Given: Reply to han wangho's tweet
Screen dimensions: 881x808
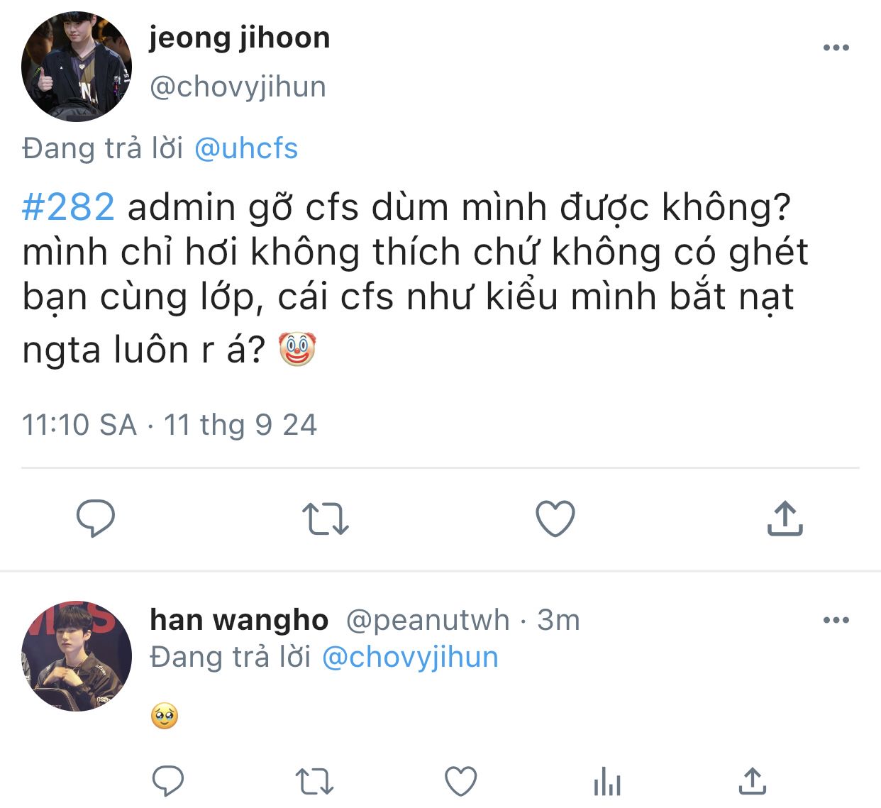Looking at the screenshot, I should pos(168,782).
